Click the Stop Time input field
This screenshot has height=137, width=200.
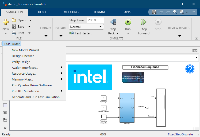click(x=95, y=20)
